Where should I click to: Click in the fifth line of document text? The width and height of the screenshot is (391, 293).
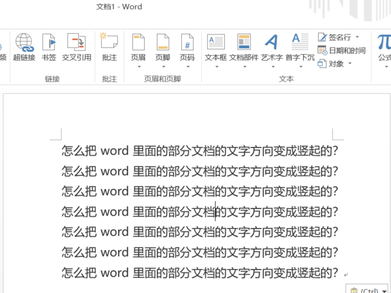pyautogui.click(x=200, y=232)
